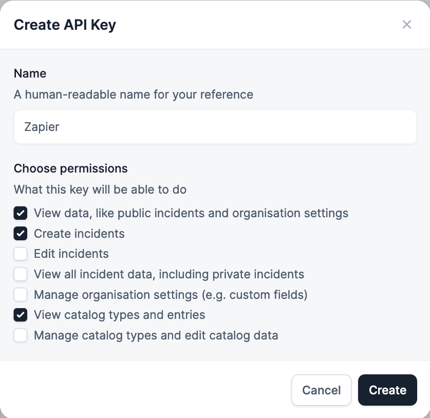This screenshot has width=430, height=418.
Task: Uncheck View catalog types and entries box
Action: pos(21,315)
